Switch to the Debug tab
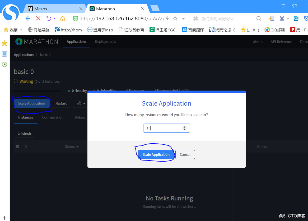308x221 pixels. pos(80,117)
